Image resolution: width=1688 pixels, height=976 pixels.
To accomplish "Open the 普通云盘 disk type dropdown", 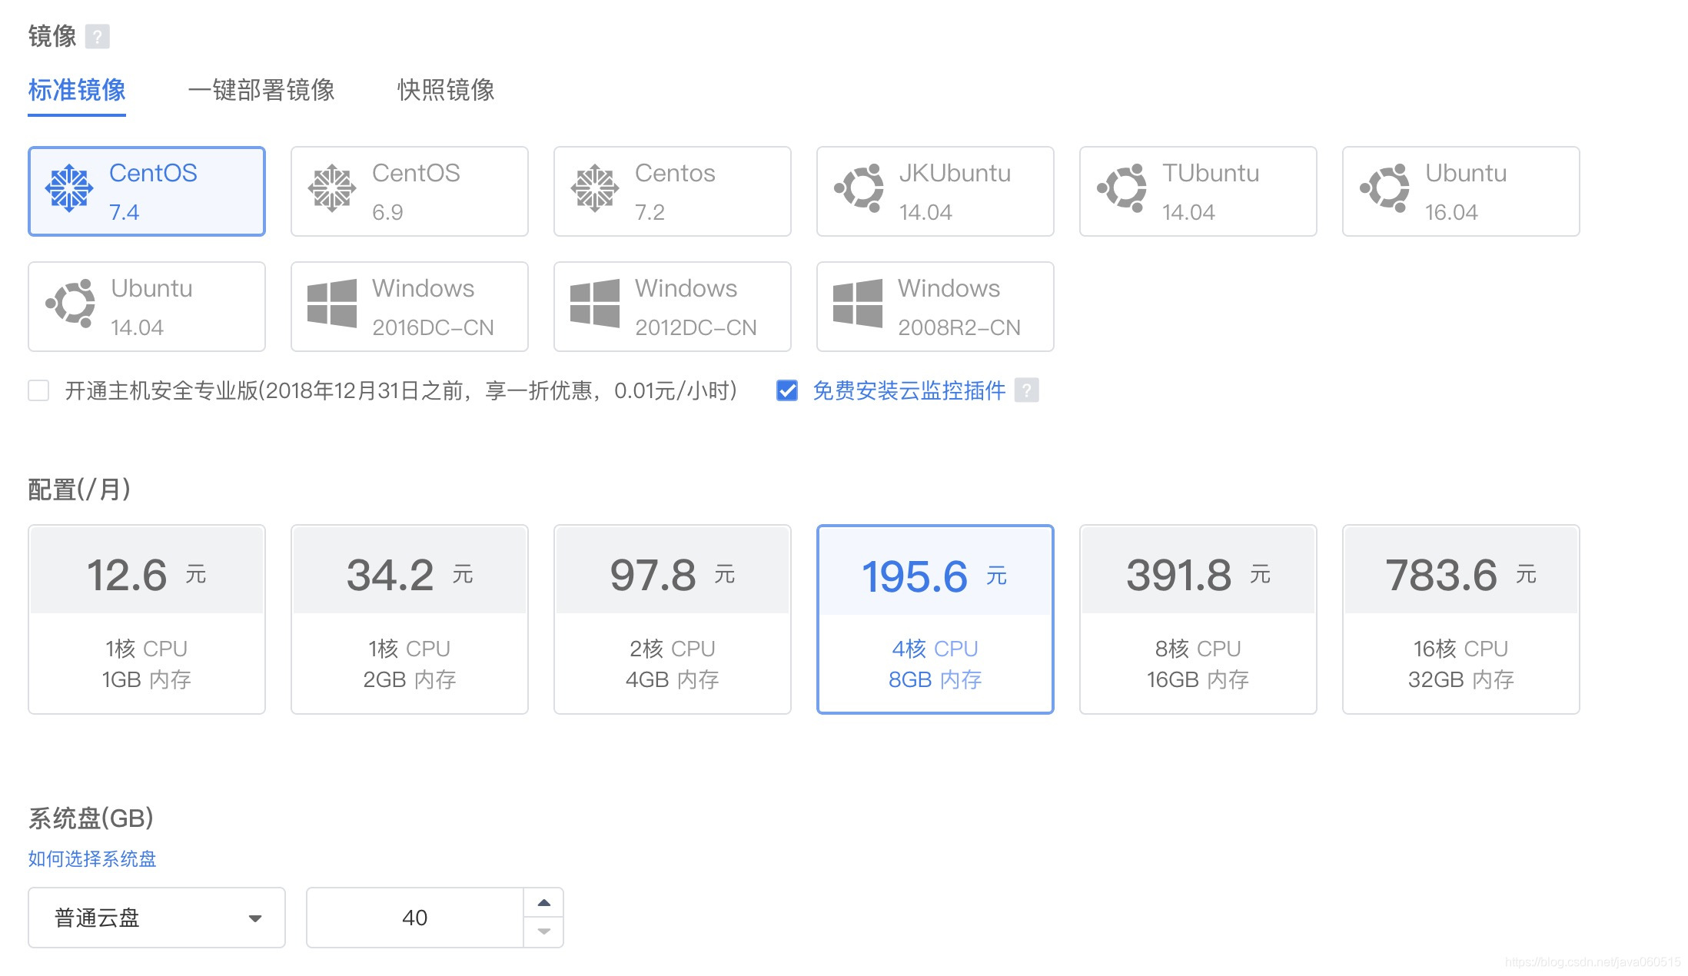I will [157, 918].
